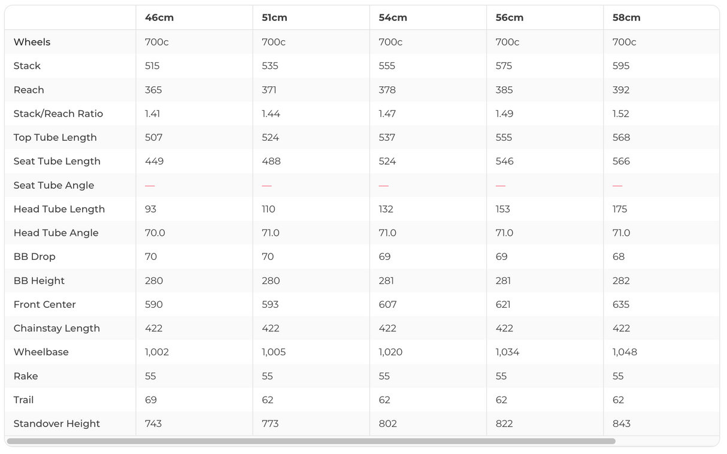This screenshot has width=727, height=454.
Task: Click the 1,048 Wheelbase value for 58cm
Action: (x=625, y=352)
